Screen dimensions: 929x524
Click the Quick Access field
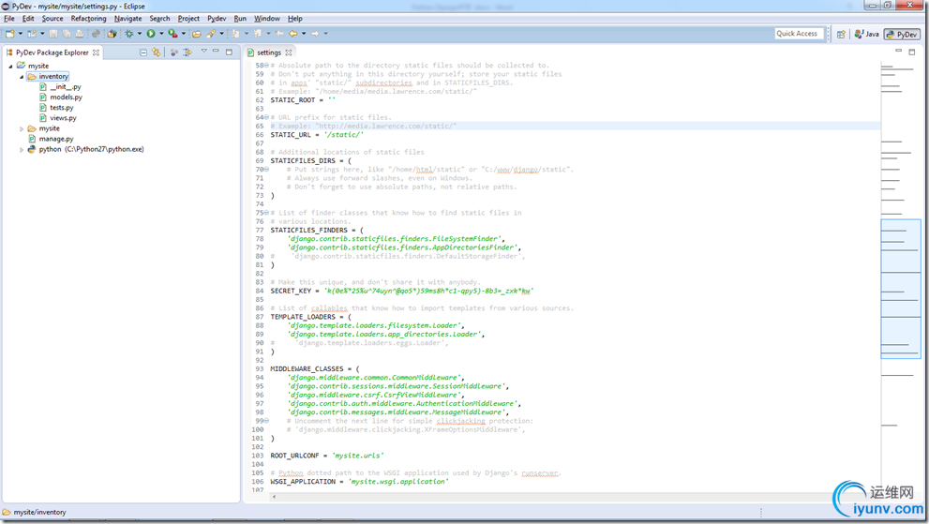(x=798, y=34)
